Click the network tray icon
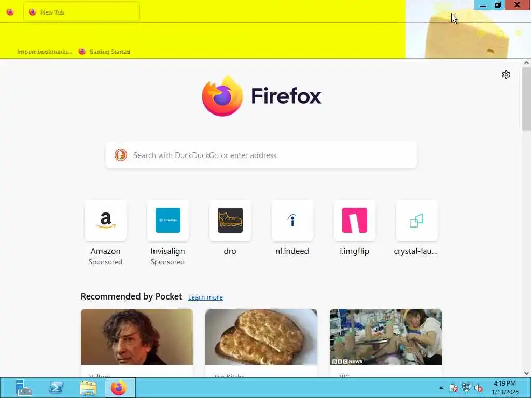Image resolution: width=531 pixels, height=398 pixels. pos(466,388)
